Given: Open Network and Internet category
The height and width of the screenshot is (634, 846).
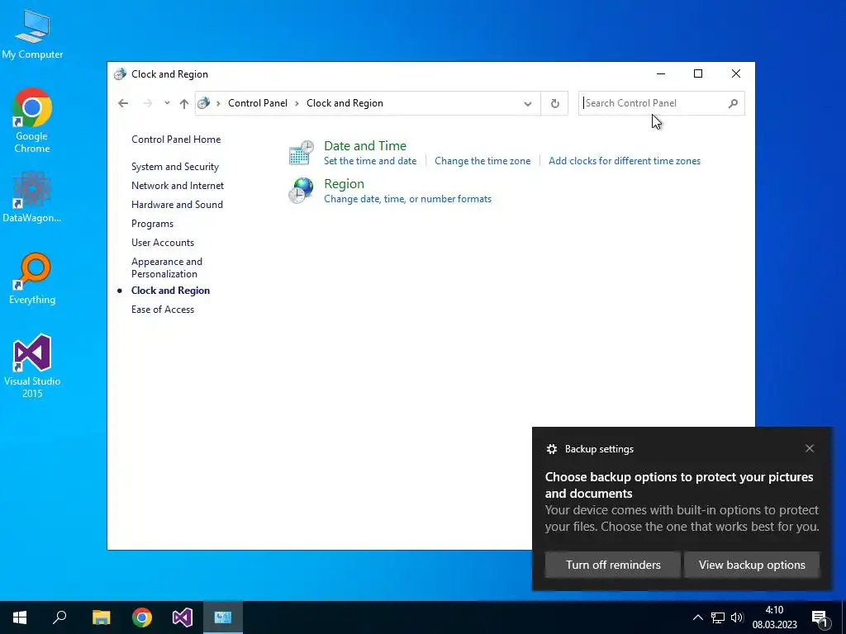Looking at the screenshot, I should (178, 186).
